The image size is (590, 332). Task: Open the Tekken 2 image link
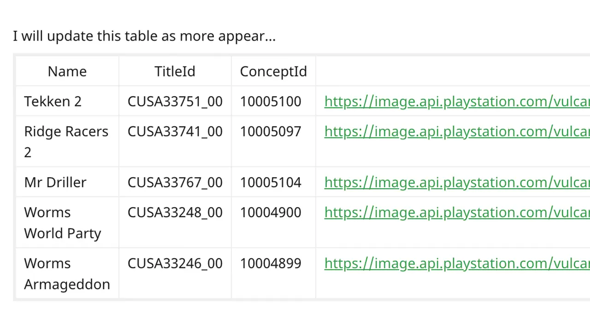(x=456, y=101)
